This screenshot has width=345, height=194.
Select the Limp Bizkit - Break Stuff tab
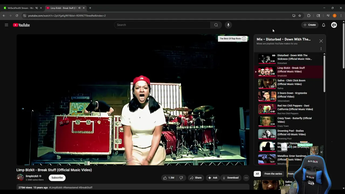[64, 8]
